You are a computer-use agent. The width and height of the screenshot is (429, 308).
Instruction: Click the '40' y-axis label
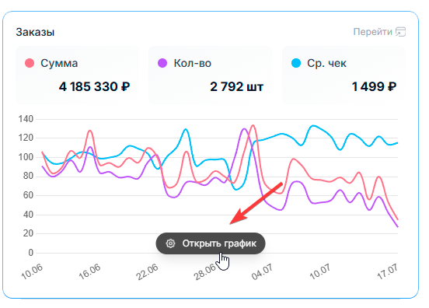[28, 215]
